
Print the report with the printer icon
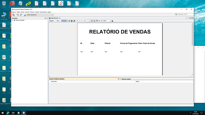(74, 21)
